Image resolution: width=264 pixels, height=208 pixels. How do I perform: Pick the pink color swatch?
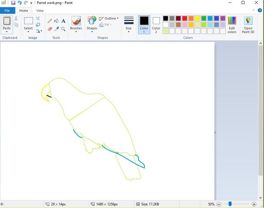(x=185, y=25)
